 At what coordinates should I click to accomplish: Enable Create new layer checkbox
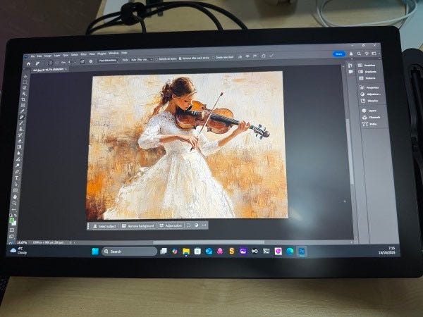tap(214, 58)
